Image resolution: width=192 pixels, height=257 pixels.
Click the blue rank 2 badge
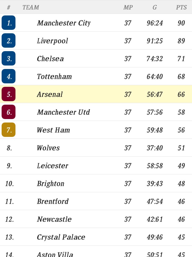pos(9,41)
